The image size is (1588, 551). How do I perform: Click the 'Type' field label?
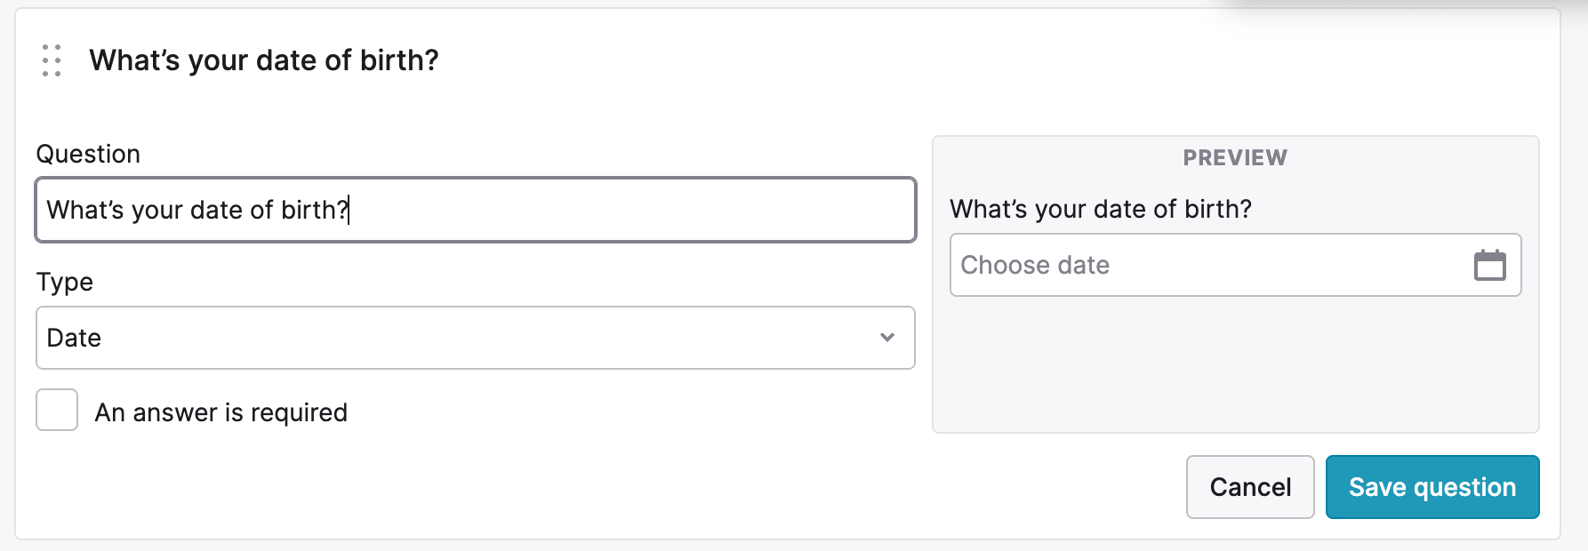point(65,283)
